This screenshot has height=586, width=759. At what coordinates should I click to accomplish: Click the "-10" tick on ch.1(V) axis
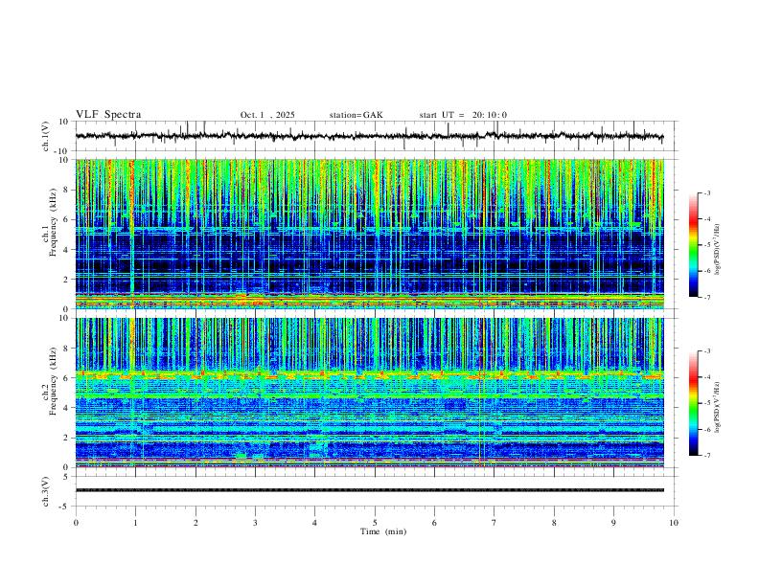click(x=62, y=151)
